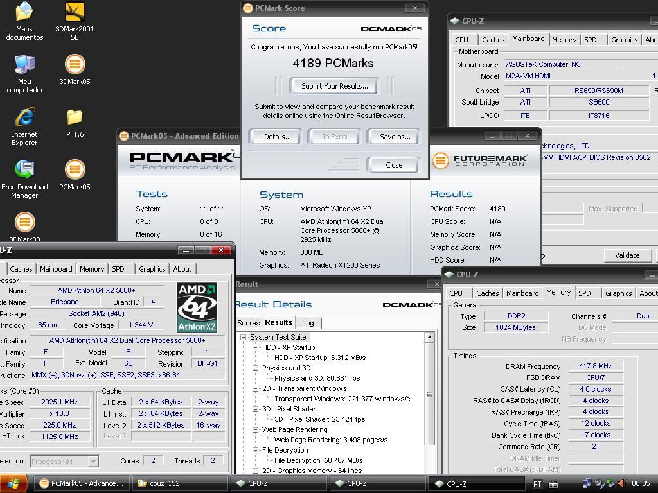Click the Result Details scrollbar up arrow
Screen dimensions: 658x493
(x=429, y=338)
